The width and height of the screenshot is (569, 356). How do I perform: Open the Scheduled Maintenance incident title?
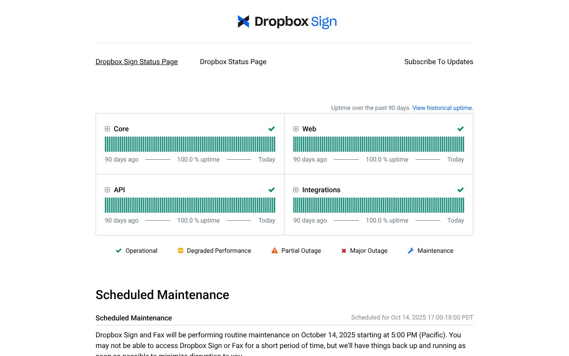(134, 318)
